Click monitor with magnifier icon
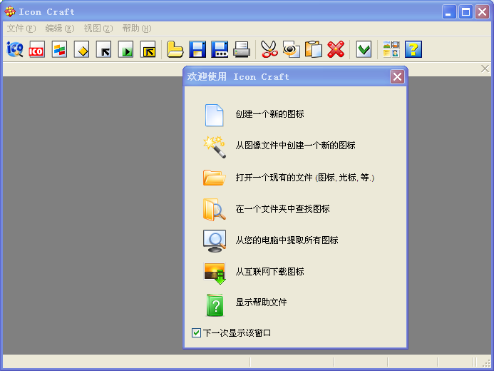The height and width of the screenshot is (371, 494). 215,241
